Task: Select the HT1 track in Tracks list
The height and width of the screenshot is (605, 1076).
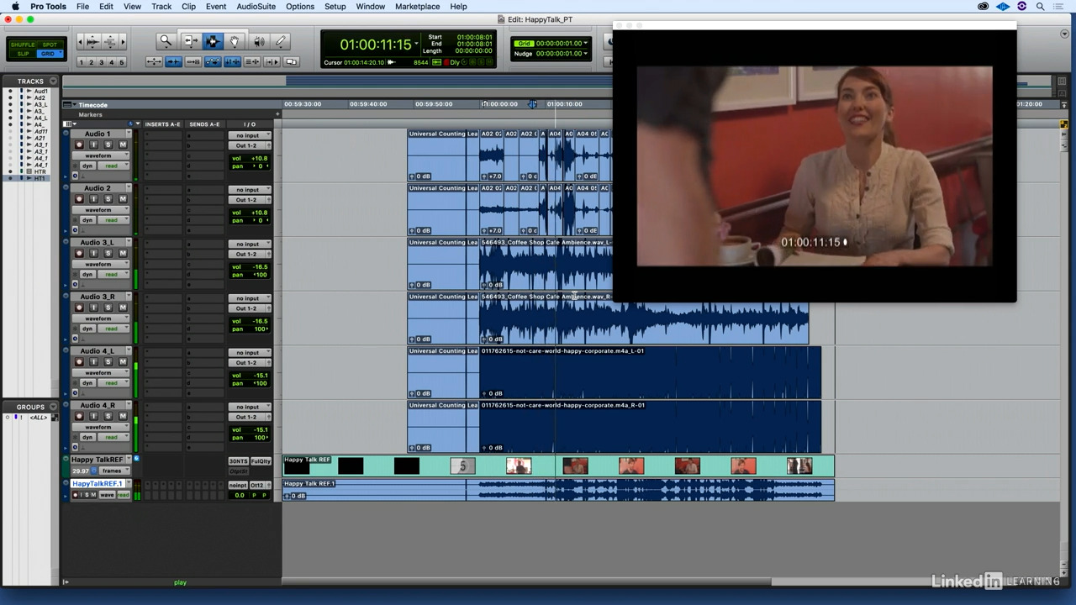Action: click(x=40, y=179)
